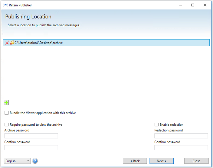Image resolution: width=213 pixels, height=168 pixels.
Task: Click the Archive password field
Action: [x=31, y=136]
